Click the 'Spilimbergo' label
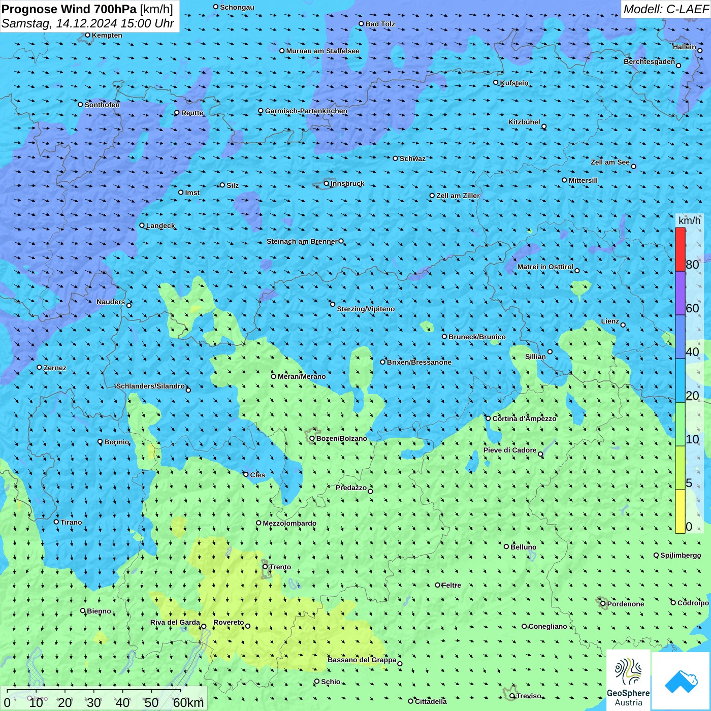Viewport: 711px width, 711px height. click(681, 555)
